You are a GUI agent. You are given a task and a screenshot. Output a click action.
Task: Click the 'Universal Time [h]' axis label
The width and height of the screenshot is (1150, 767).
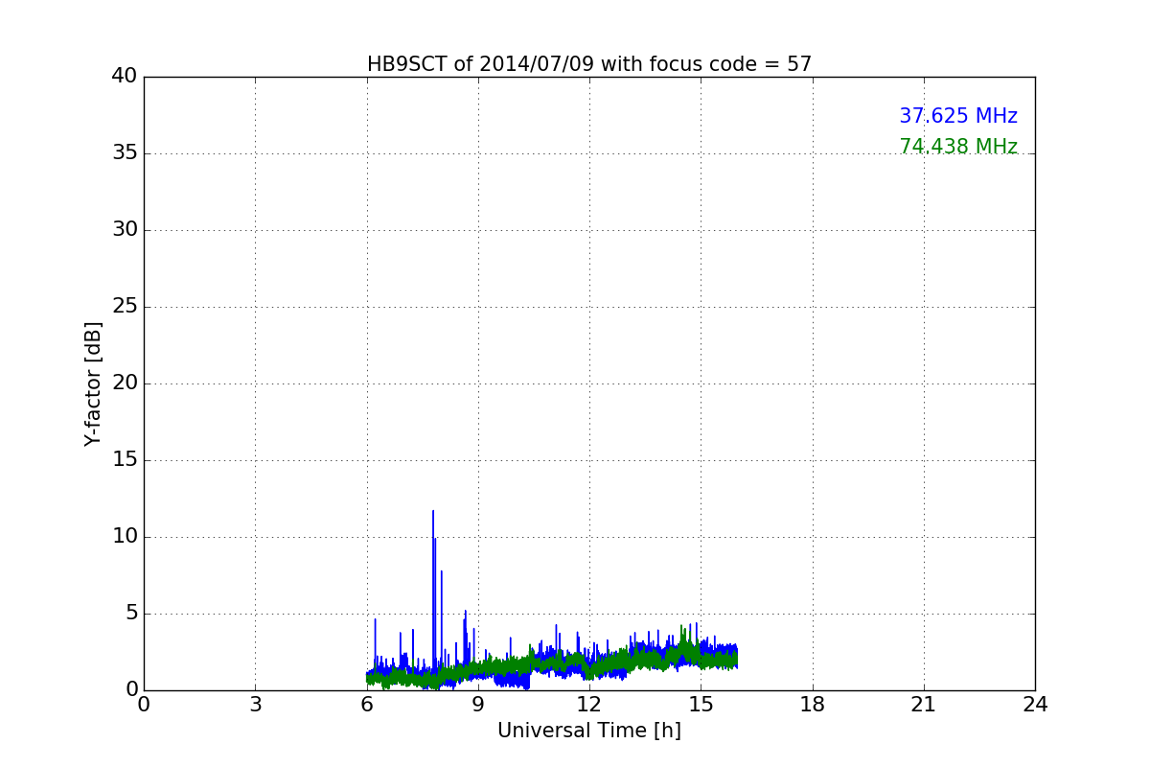coord(589,731)
